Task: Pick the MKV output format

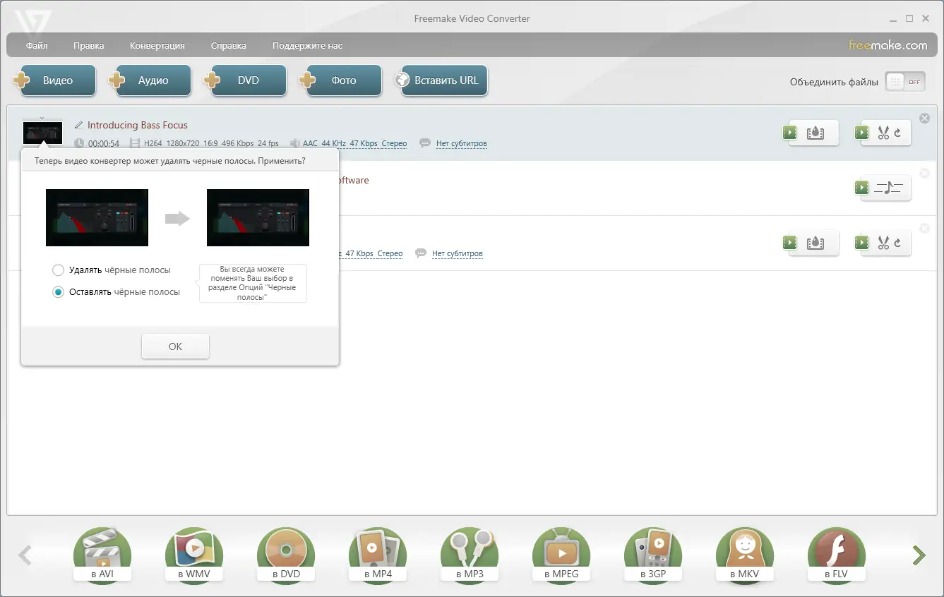Action: point(745,555)
